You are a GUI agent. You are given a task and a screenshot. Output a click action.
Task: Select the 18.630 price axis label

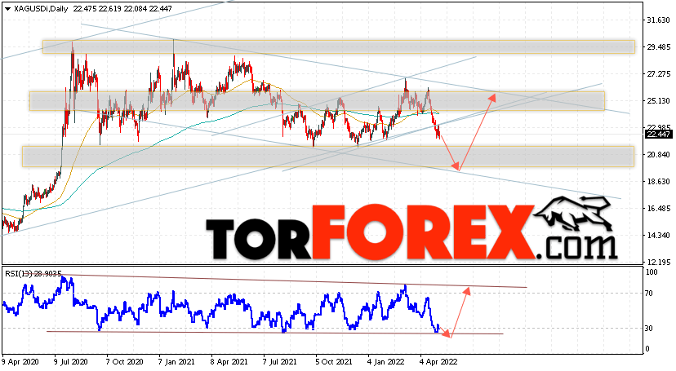tap(658, 182)
